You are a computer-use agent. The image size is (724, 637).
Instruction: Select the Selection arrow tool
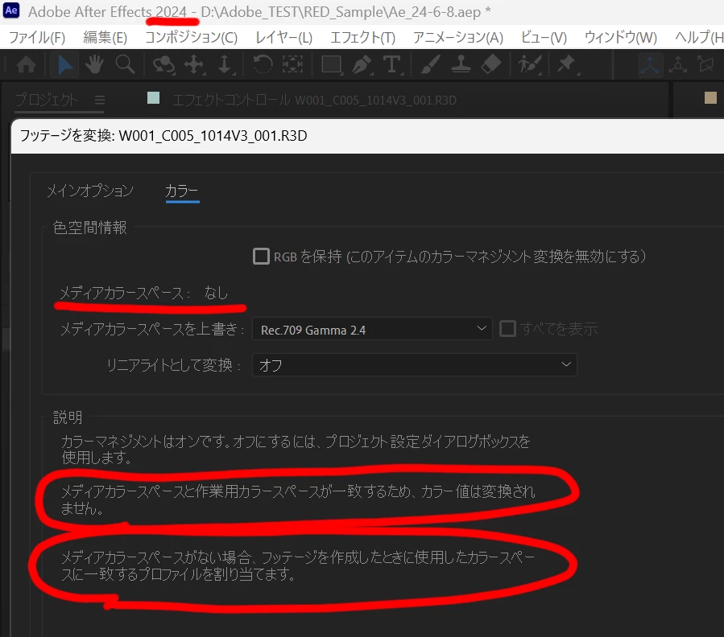click(x=65, y=64)
